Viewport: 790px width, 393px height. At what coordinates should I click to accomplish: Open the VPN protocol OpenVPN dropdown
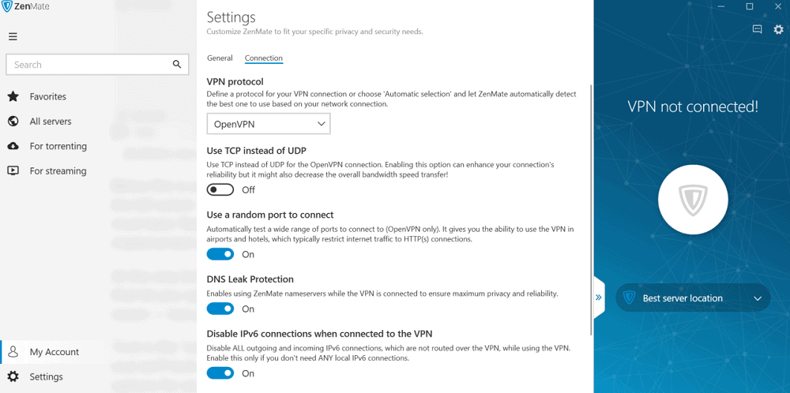click(x=269, y=124)
